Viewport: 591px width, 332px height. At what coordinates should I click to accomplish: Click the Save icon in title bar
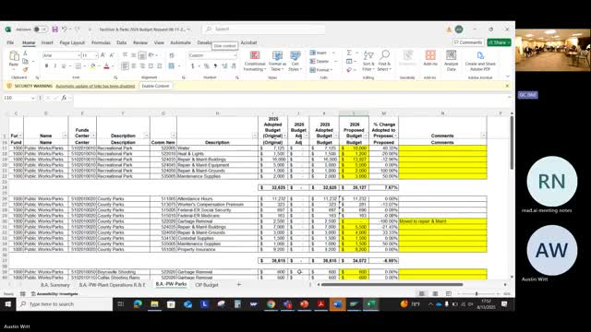tap(55, 29)
